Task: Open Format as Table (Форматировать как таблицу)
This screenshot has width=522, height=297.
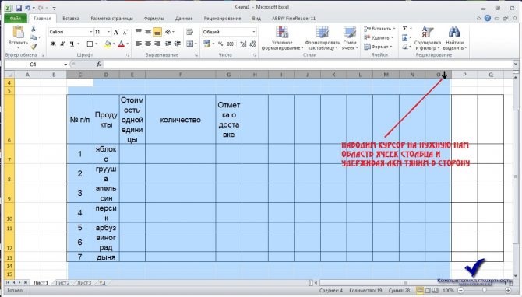Action: (x=323, y=38)
